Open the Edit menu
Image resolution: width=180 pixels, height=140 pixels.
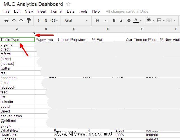point(17,11)
